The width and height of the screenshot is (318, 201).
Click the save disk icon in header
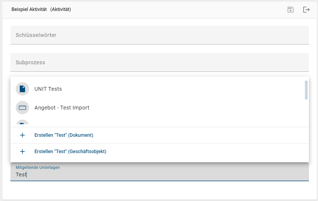pyautogui.click(x=290, y=10)
